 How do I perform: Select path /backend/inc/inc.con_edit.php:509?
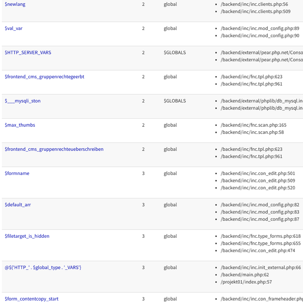[x=258, y=181]
